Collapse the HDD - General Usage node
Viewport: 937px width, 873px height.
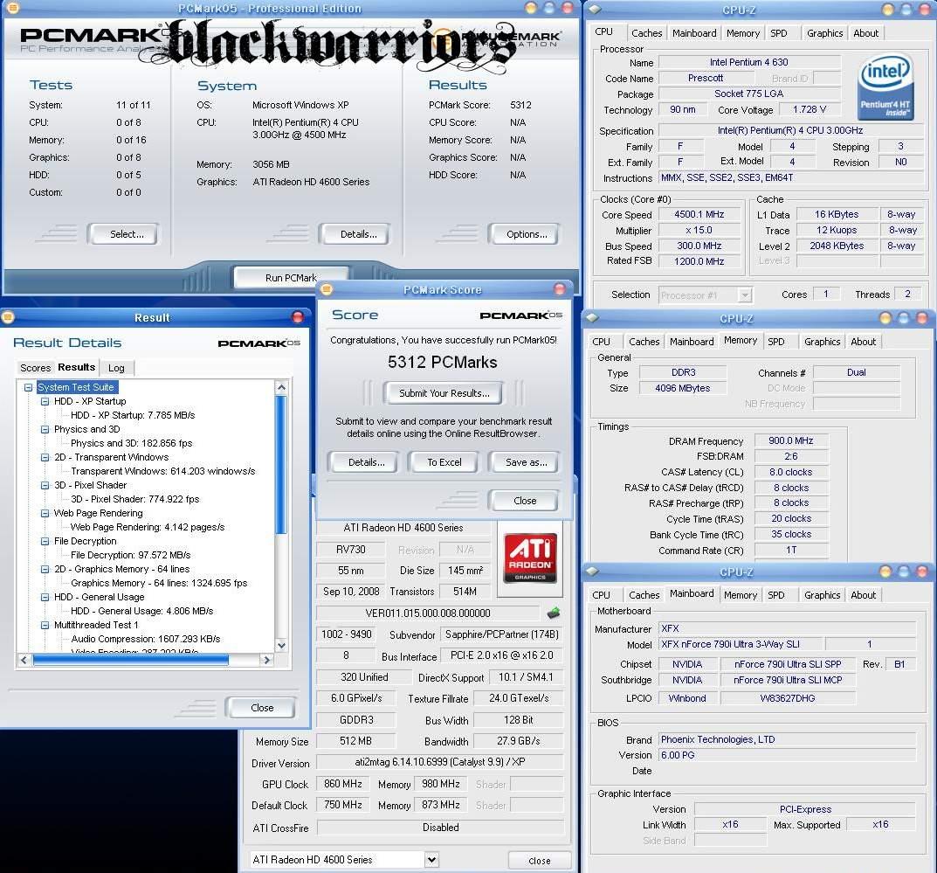click(45, 598)
